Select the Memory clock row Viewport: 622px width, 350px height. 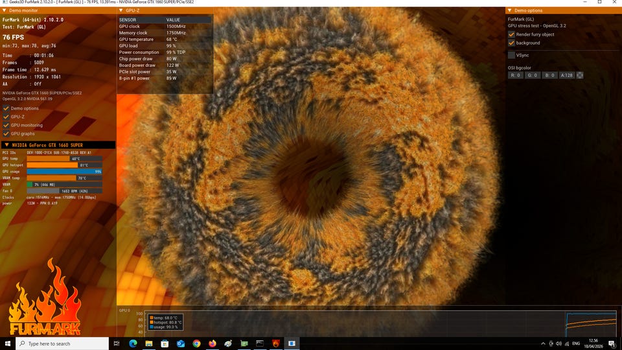tap(165, 32)
